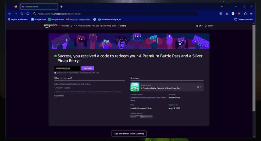The image size is (261, 141).
Task: Open the browser home page icon
Action: coord(28,14)
